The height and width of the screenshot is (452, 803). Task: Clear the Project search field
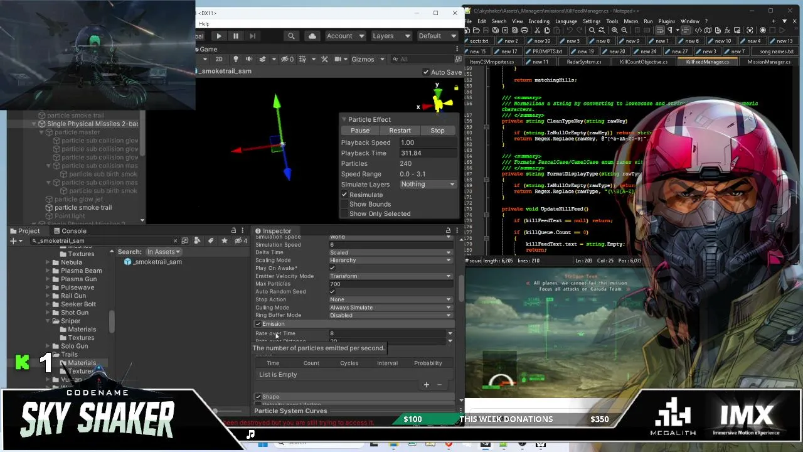coord(175,240)
